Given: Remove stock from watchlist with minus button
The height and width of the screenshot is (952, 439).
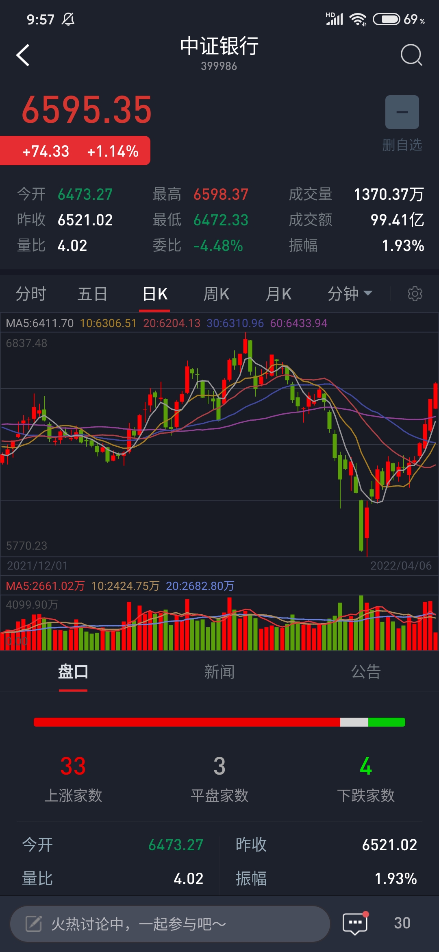Looking at the screenshot, I should pyautogui.click(x=402, y=112).
